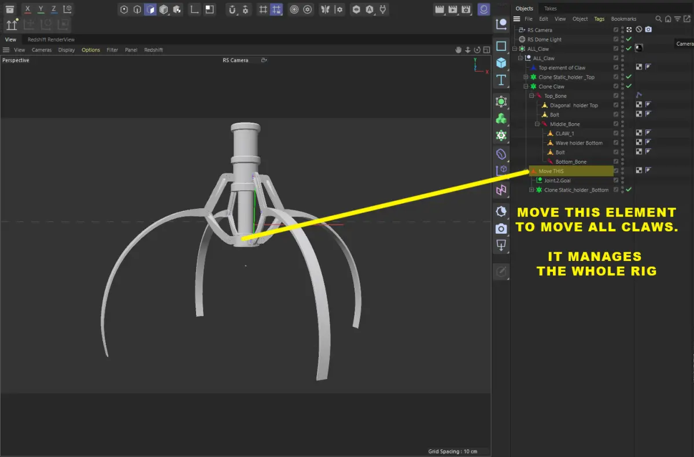Open the viewport Options menu

[x=91, y=50]
